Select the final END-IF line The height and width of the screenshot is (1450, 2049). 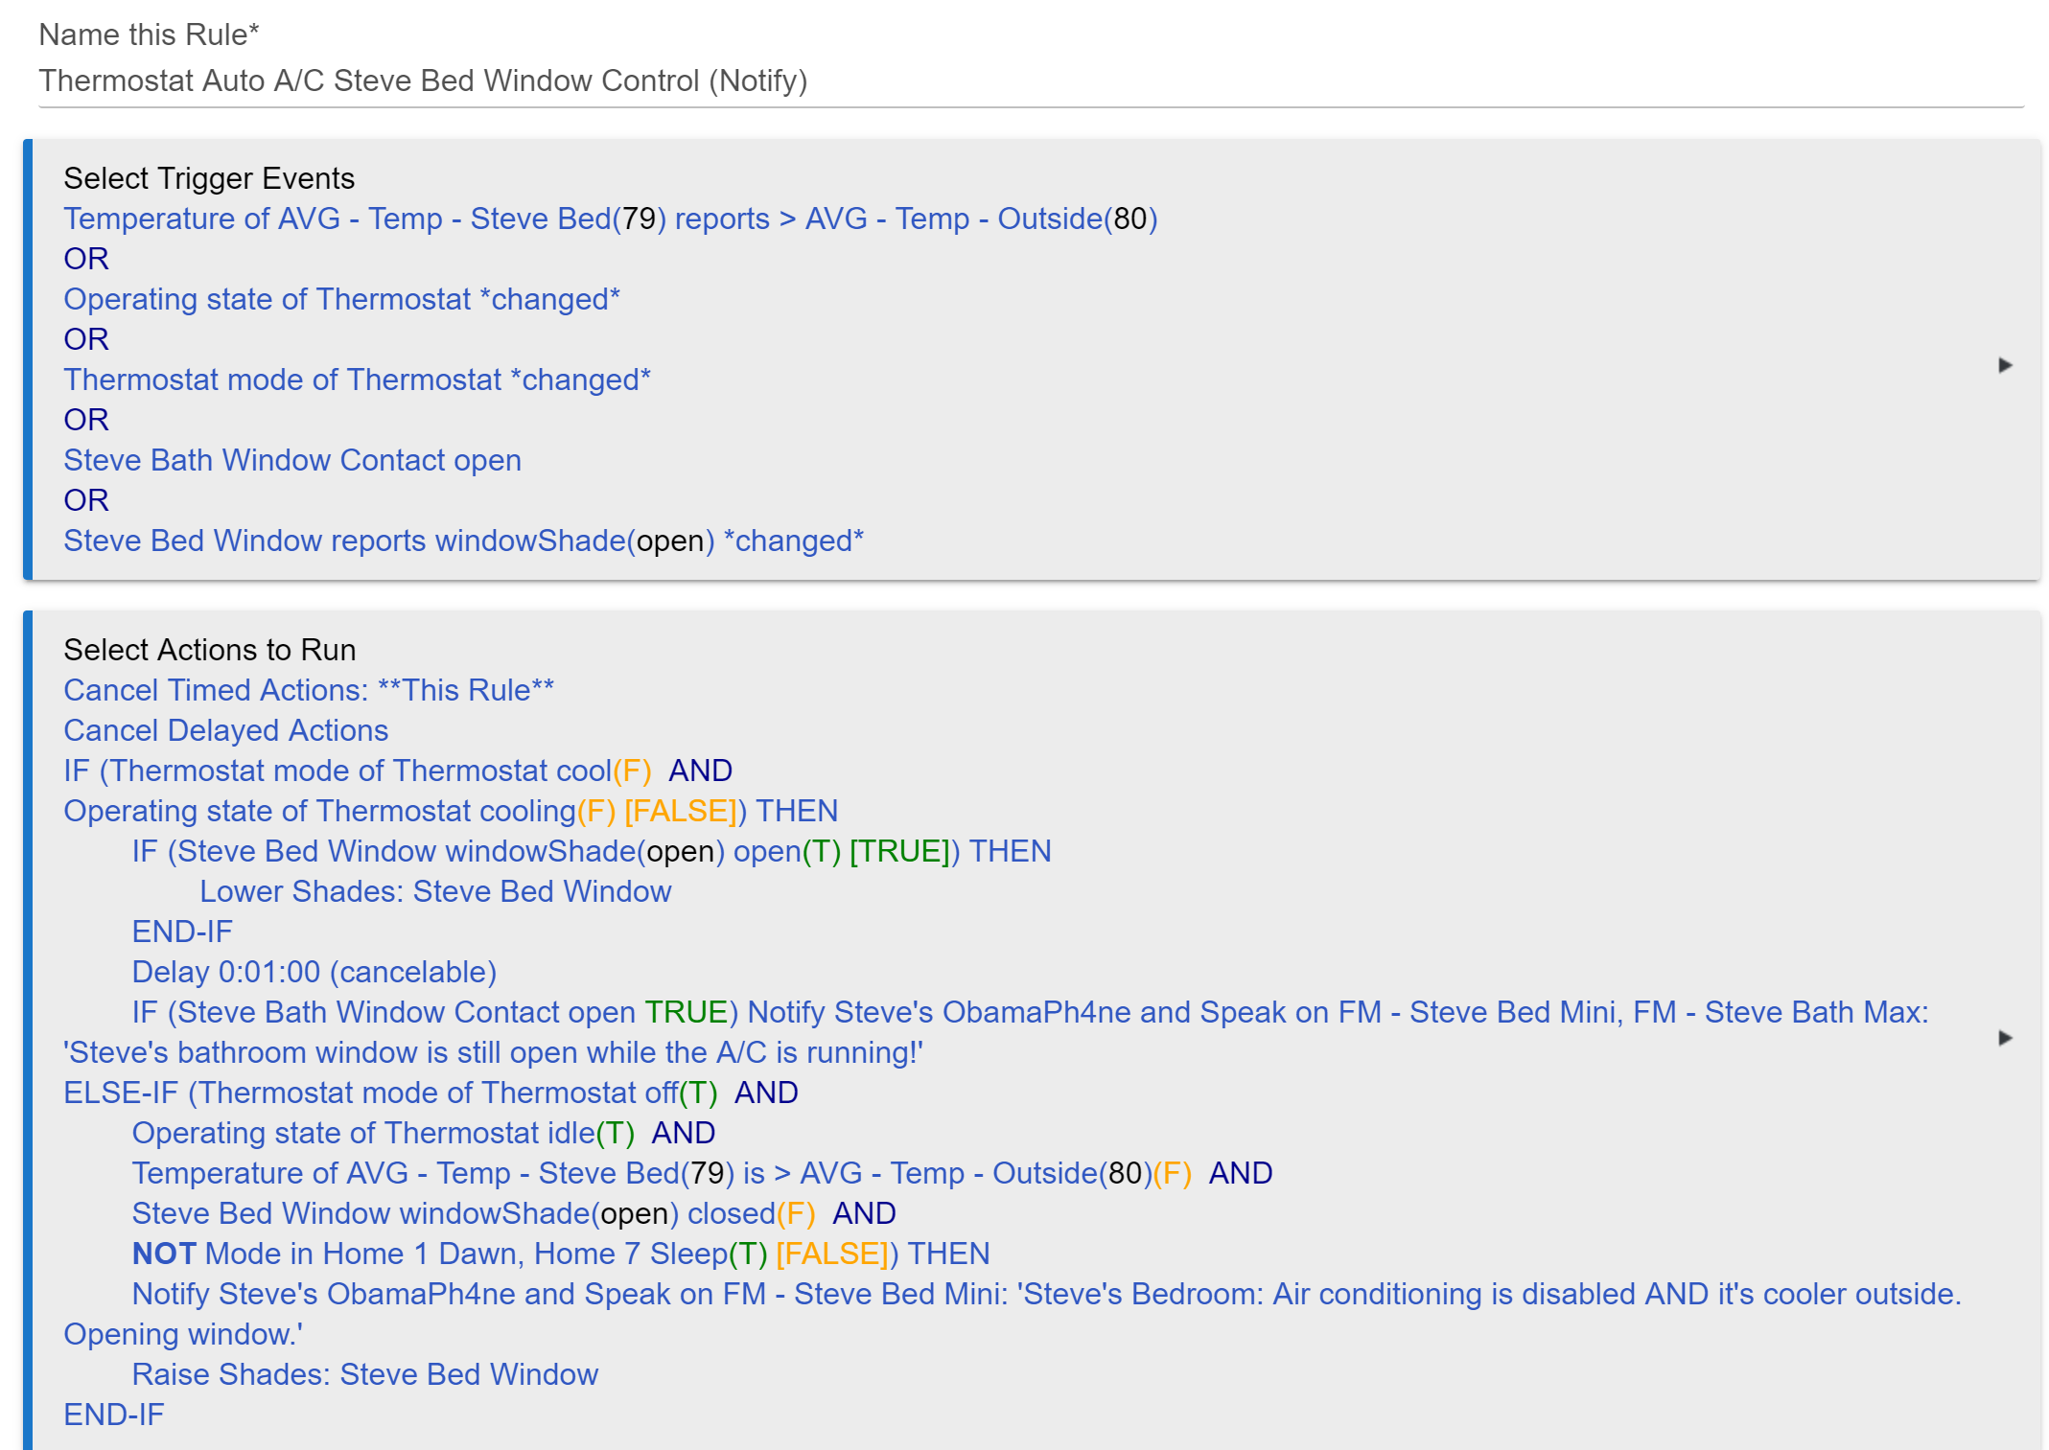point(113,1415)
